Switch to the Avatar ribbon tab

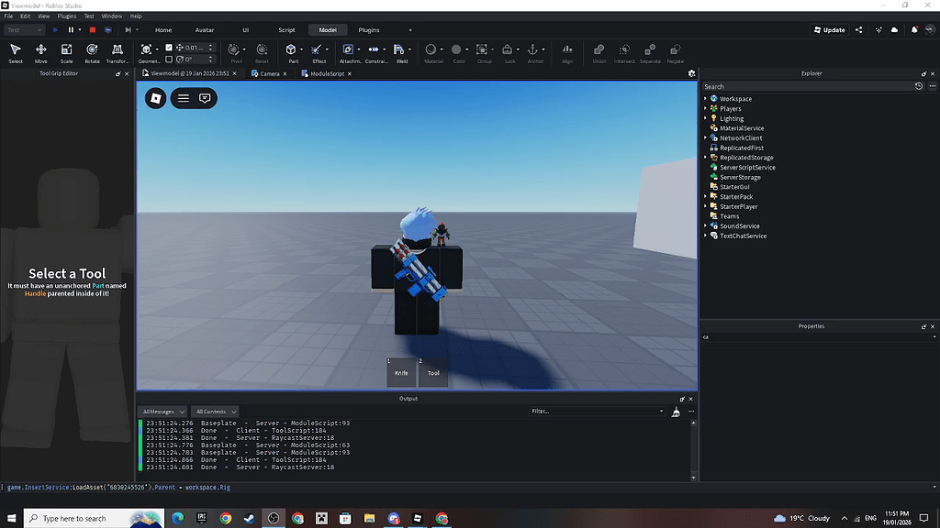[205, 30]
